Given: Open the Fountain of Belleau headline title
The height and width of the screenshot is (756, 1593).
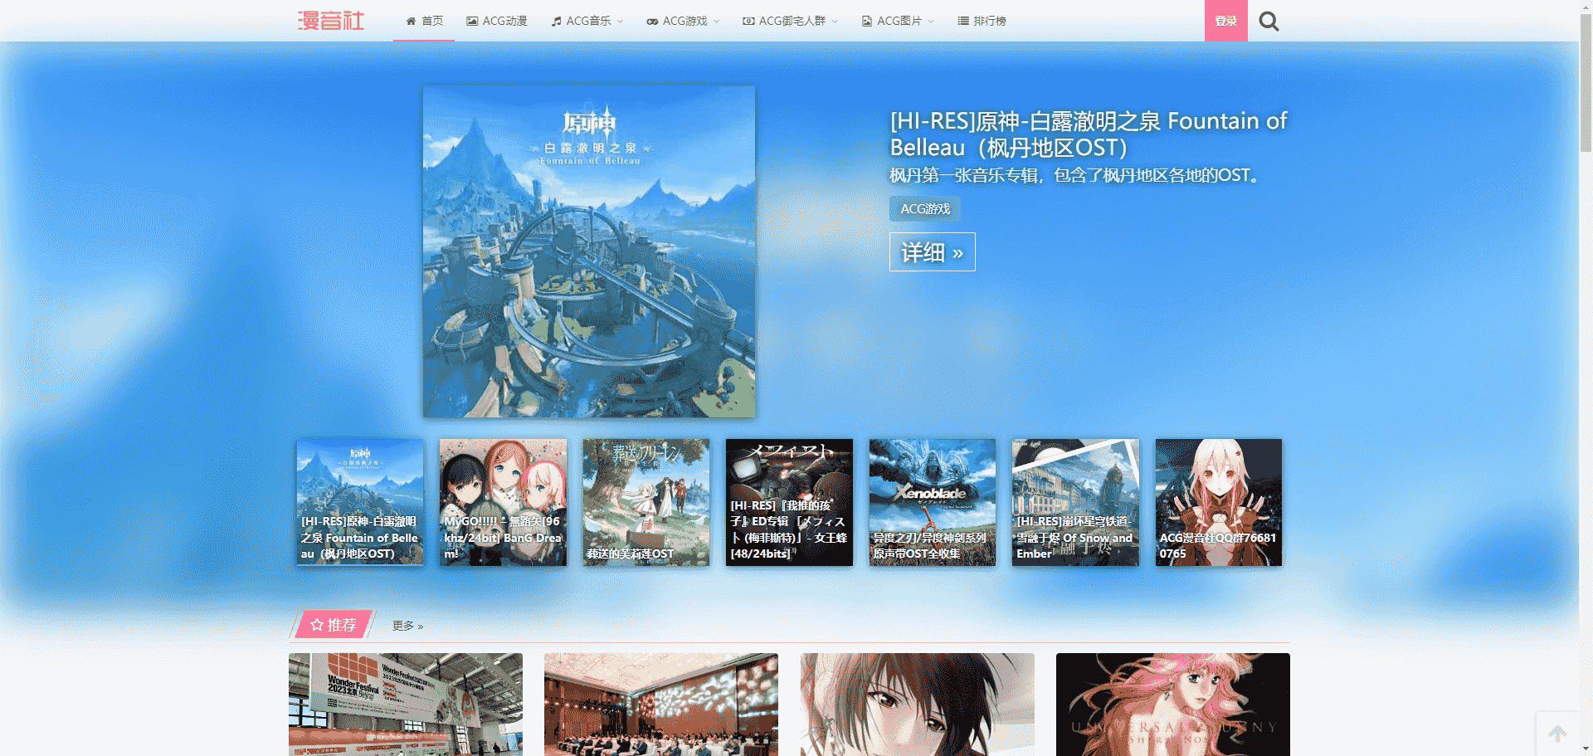Looking at the screenshot, I should [1088, 134].
